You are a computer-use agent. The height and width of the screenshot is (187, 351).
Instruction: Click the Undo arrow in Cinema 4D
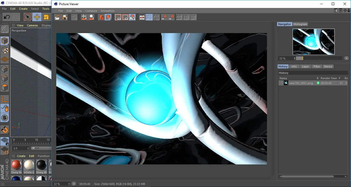[7, 17]
